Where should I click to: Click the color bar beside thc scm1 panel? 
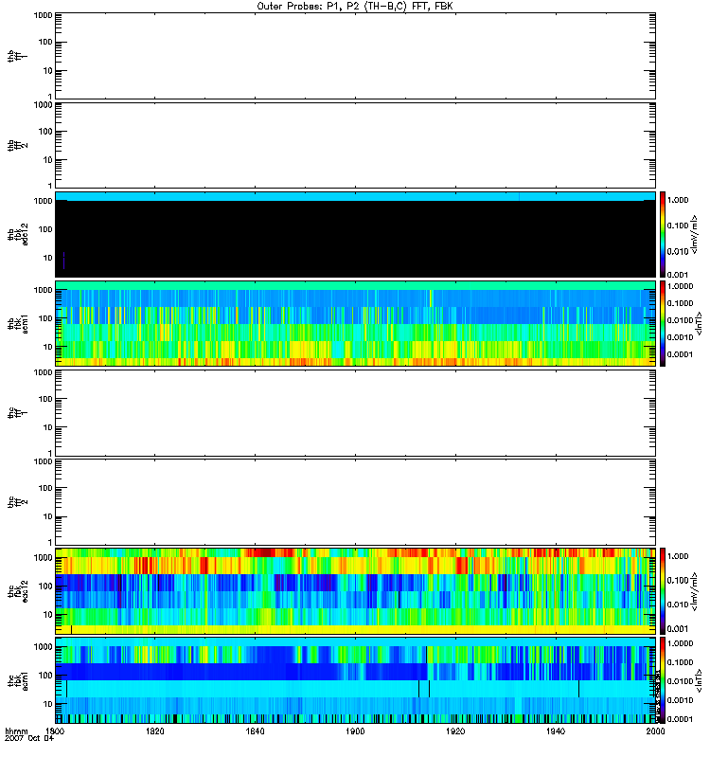coord(663,679)
